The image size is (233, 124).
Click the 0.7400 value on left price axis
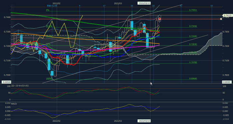(x=7, y=17)
